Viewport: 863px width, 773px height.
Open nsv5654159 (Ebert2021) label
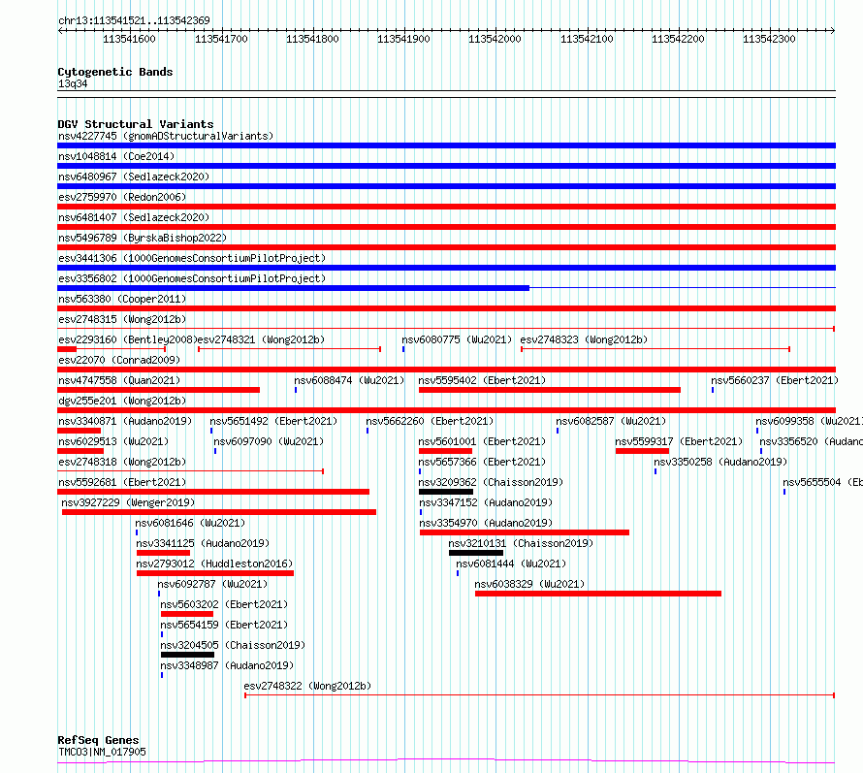(224, 625)
